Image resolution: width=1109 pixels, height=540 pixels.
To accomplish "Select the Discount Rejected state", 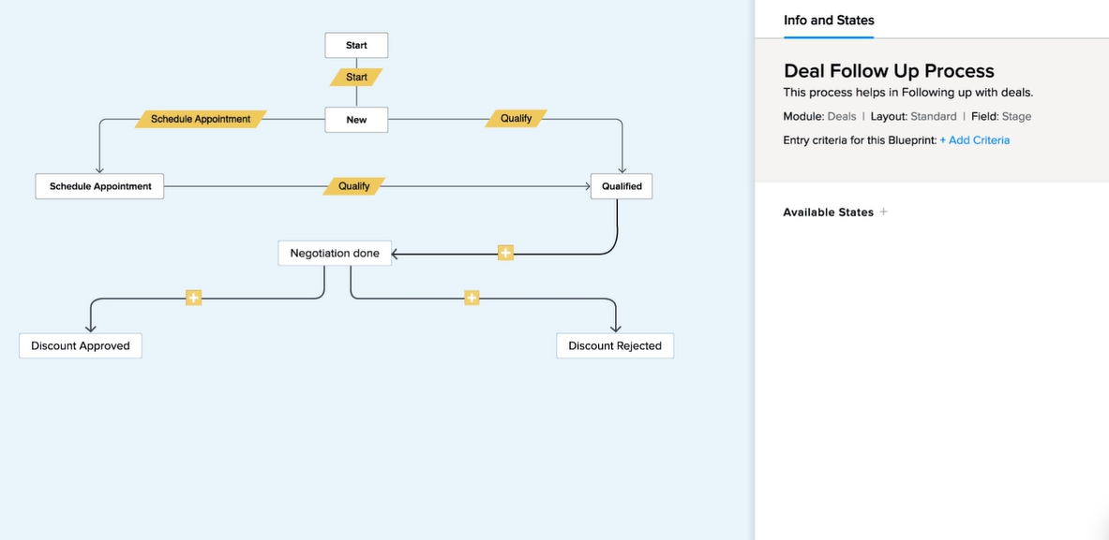I will [x=615, y=346].
